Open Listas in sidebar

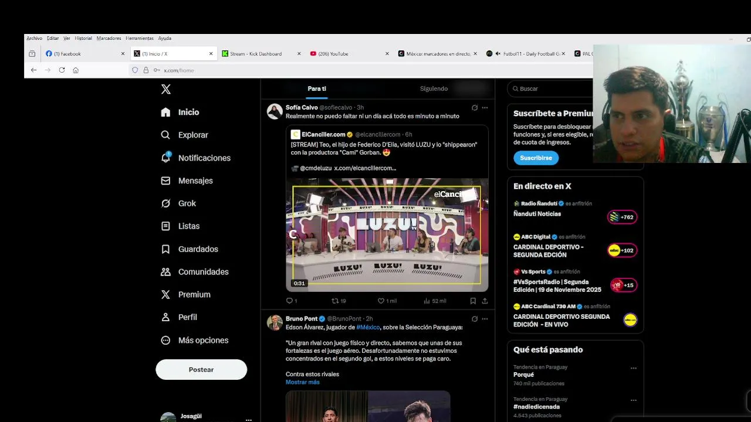click(180, 226)
